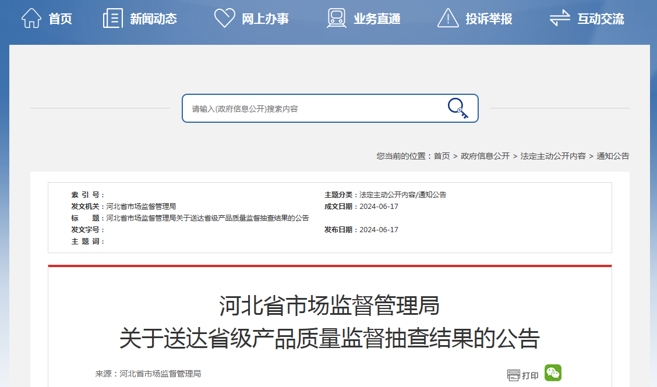Open 互动交流 navigation item
657x387 pixels.
(601, 19)
